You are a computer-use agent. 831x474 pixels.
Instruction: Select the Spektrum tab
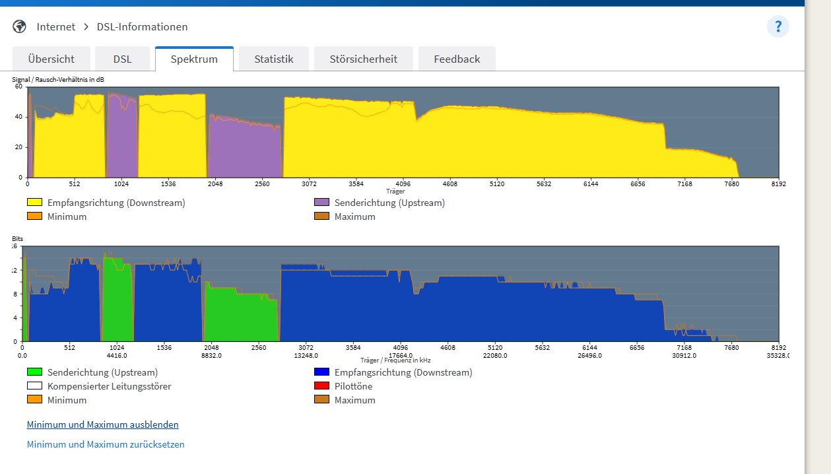(194, 59)
